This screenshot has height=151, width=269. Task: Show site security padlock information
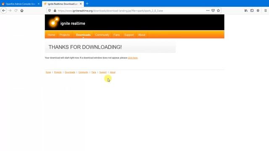coord(55,10)
